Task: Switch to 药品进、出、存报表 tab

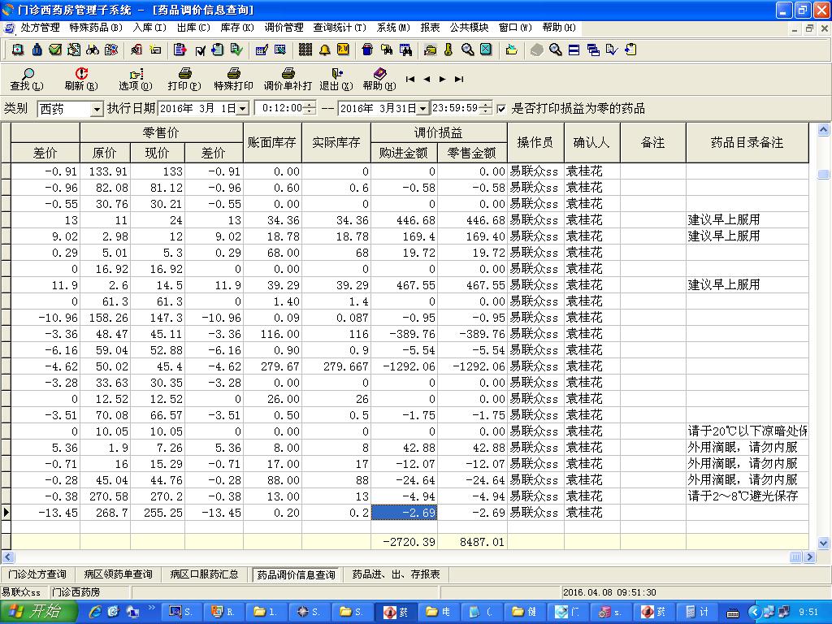Action: 396,574
